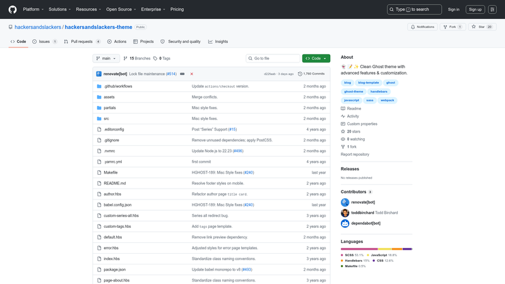Click the Makefile file icon
The image size is (505, 284).
point(99,172)
